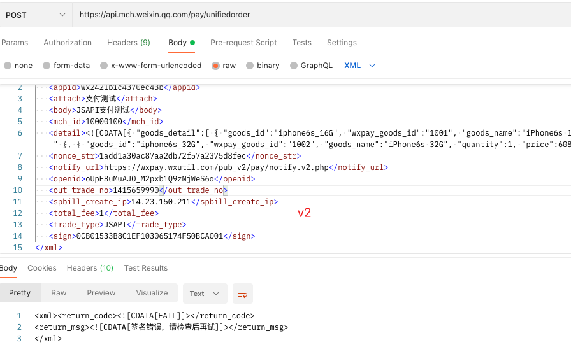
Task: Open the Text response format dropdown
Action: tap(204, 294)
